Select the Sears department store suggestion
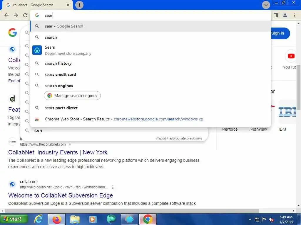The image size is (301, 225). point(150,50)
